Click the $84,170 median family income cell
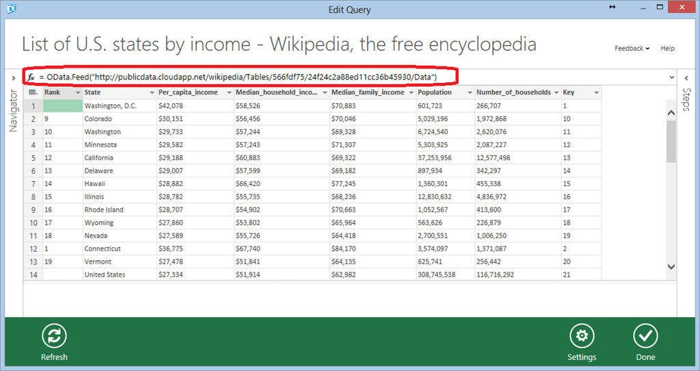 pos(373,248)
